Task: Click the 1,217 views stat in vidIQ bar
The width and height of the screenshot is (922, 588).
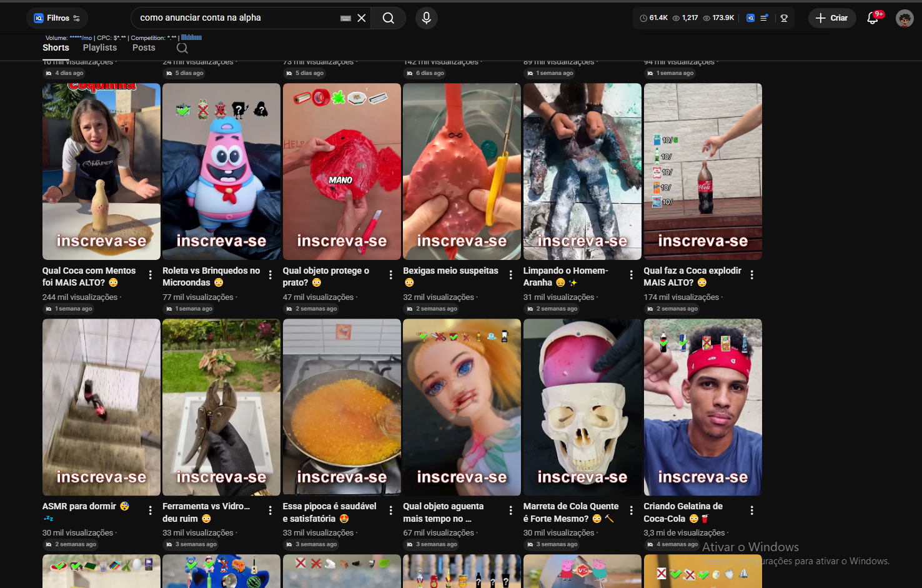Action: tap(685, 18)
